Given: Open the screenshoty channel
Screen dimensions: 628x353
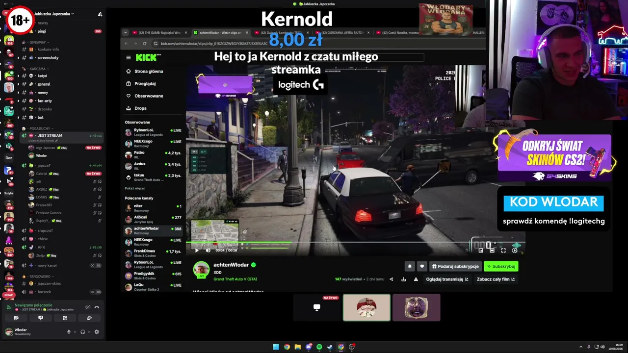Looking at the screenshot, I should (x=61, y=58).
